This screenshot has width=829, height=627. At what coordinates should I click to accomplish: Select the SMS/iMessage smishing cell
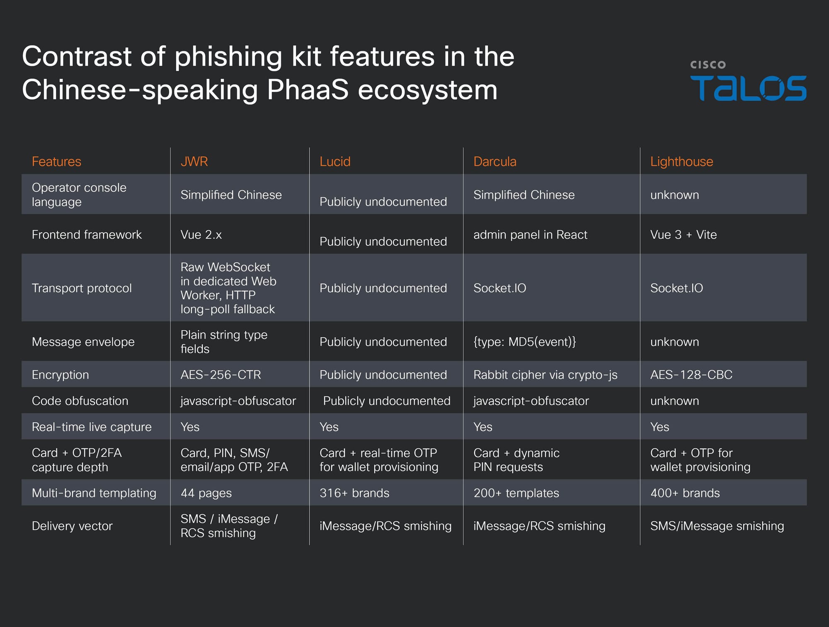tap(717, 525)
